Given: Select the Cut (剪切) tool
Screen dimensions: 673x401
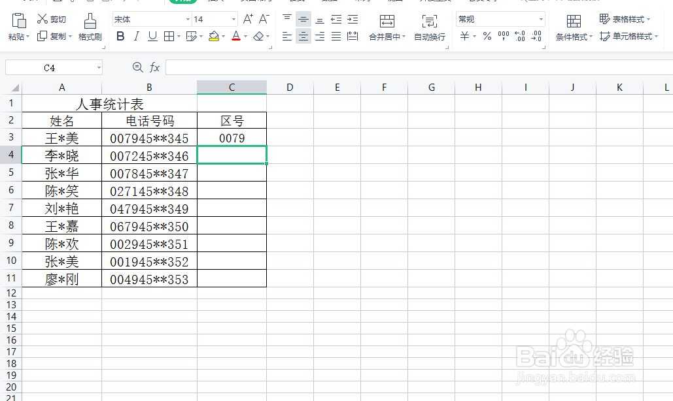Looking at the screenshot, I should pos(51,18).
